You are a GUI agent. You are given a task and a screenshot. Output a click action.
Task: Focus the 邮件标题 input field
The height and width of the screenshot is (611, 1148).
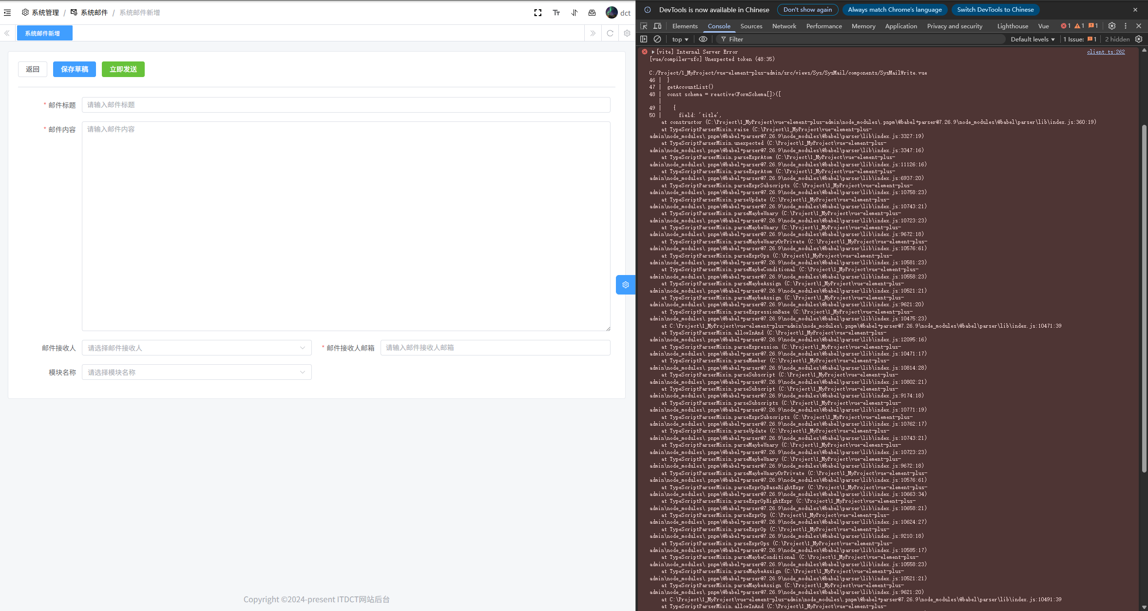345,105
